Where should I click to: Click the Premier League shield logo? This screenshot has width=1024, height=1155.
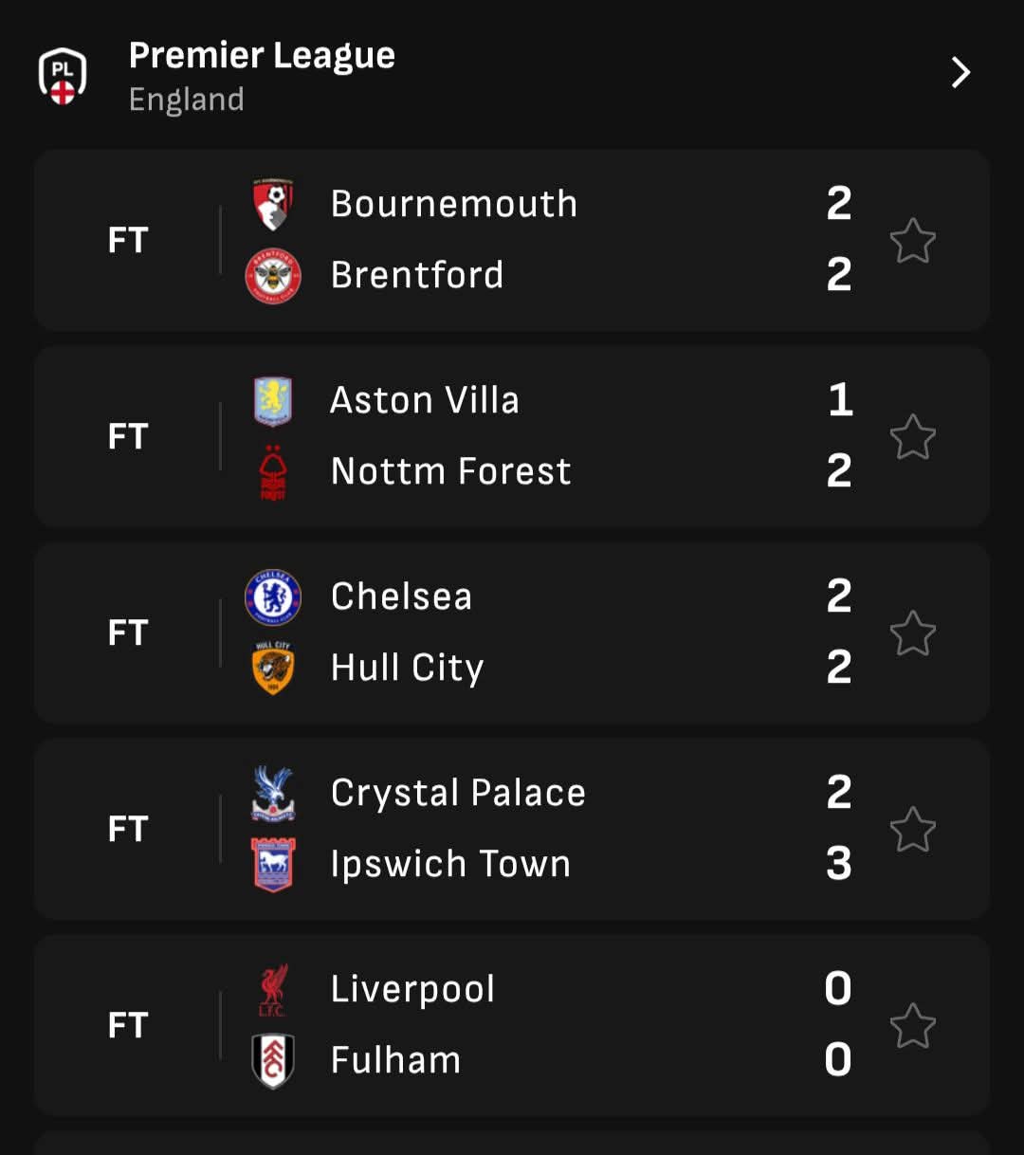63,76
